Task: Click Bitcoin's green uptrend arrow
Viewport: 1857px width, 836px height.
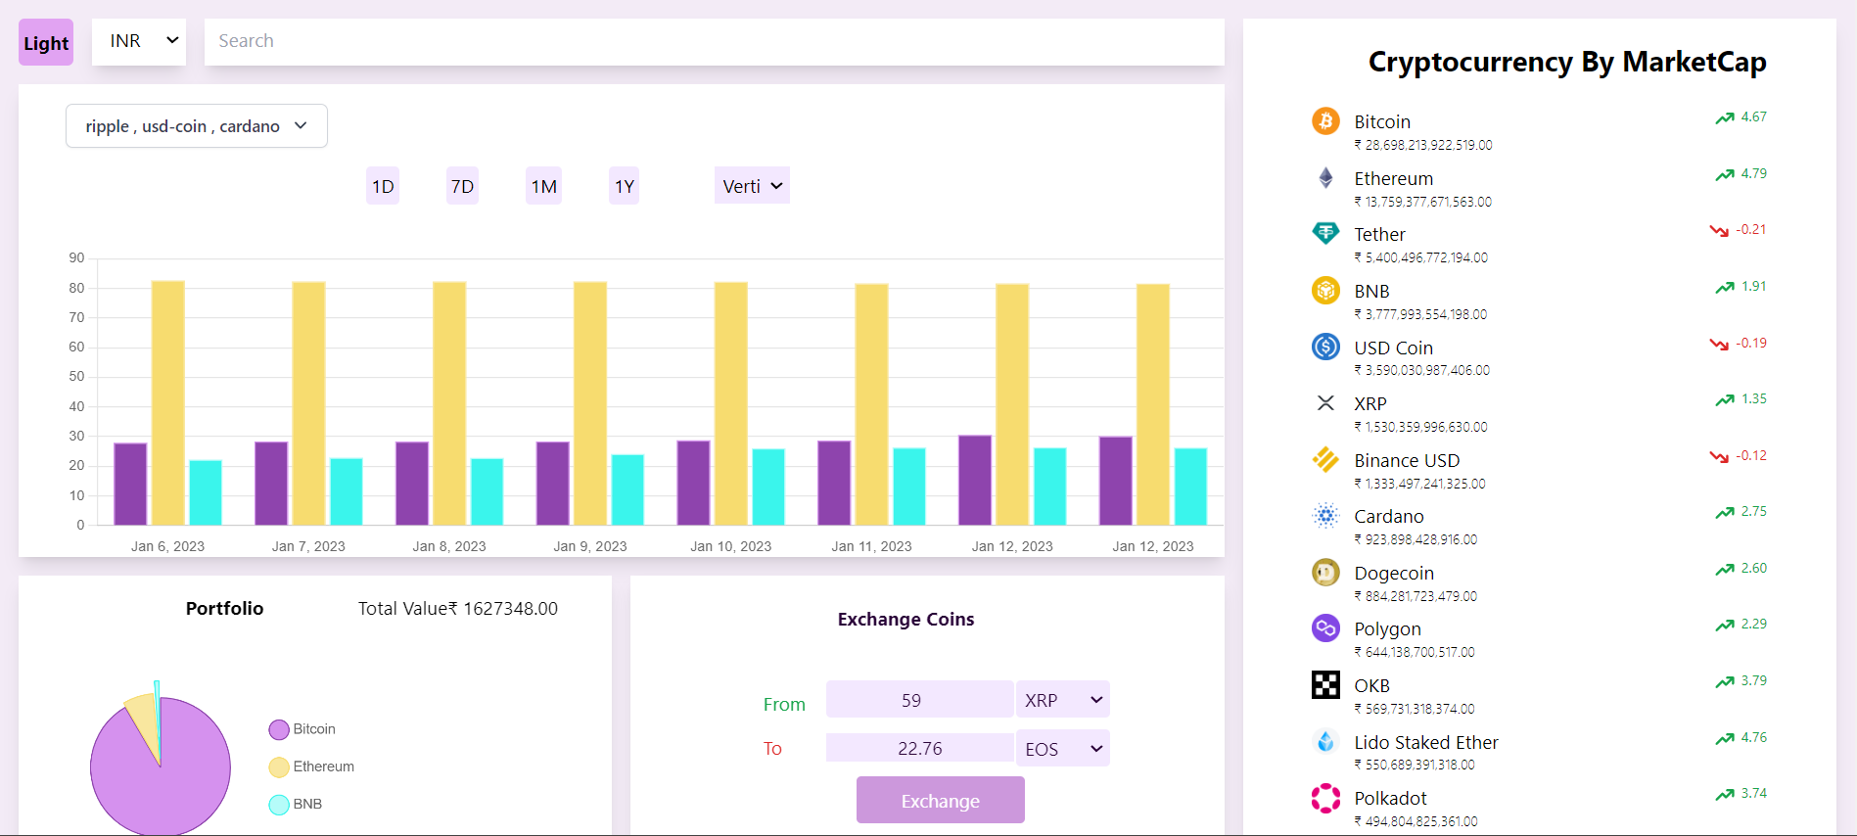Action: pos(1725,118)
